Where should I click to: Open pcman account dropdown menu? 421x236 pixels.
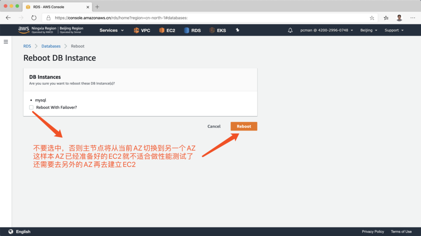coord(326,30)
